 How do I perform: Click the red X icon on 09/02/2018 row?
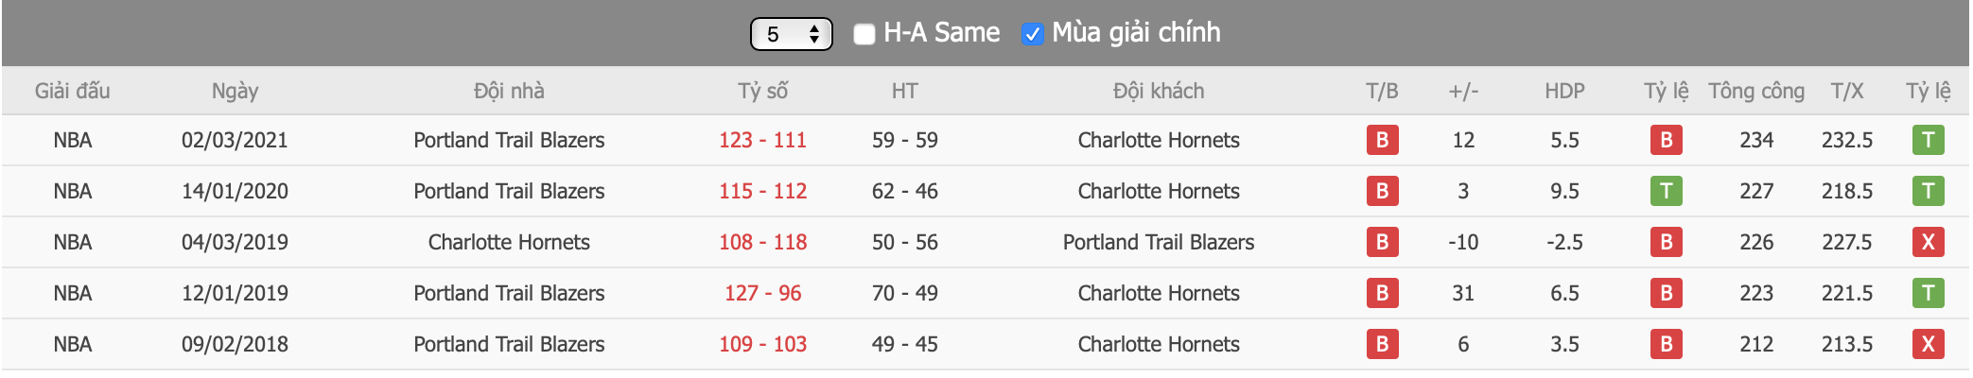(x=1928, y=345)
